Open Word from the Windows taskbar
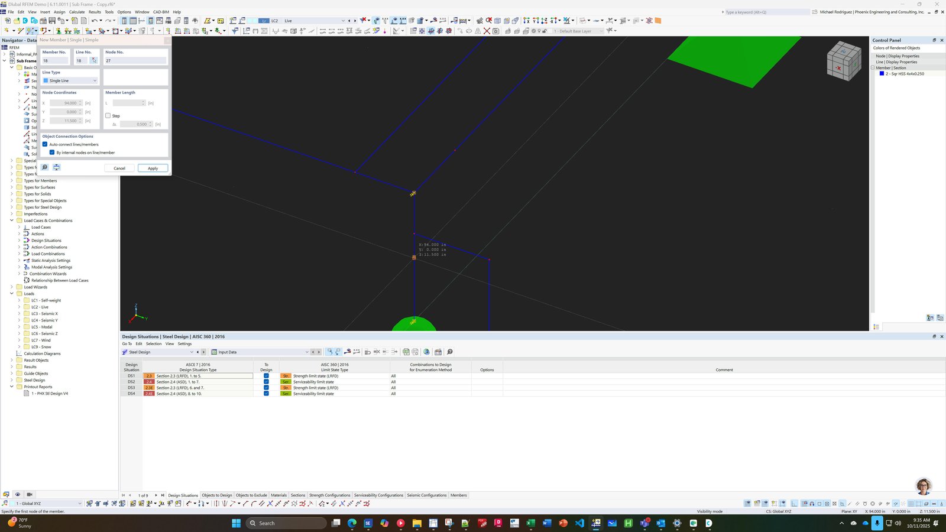This screenshot has height=532, width=946. click(546, 523)
